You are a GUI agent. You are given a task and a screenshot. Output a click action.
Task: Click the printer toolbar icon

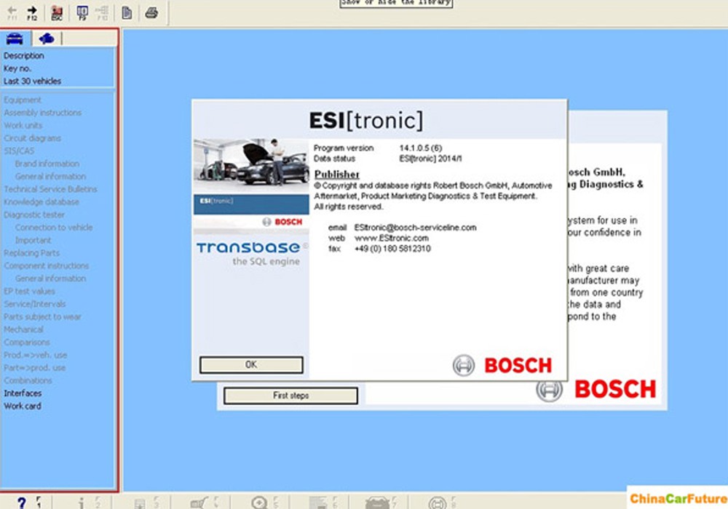tap(151, 12)
